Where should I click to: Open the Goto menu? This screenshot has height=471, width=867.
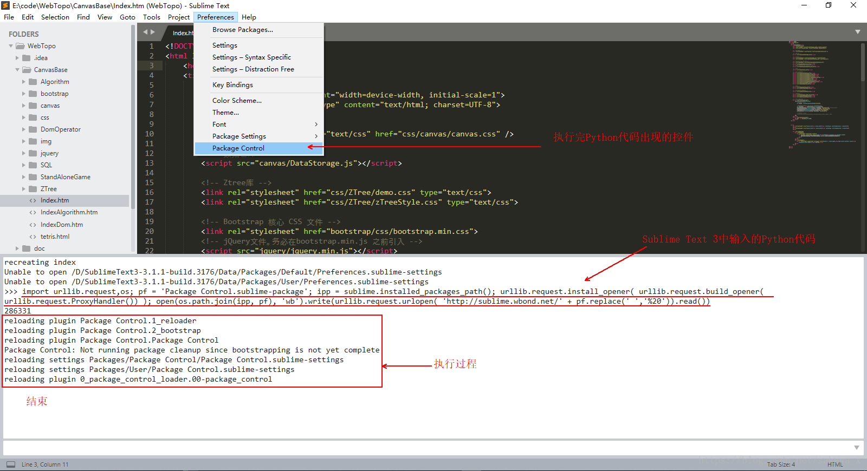pyautogui.click(x=128, y=17)
